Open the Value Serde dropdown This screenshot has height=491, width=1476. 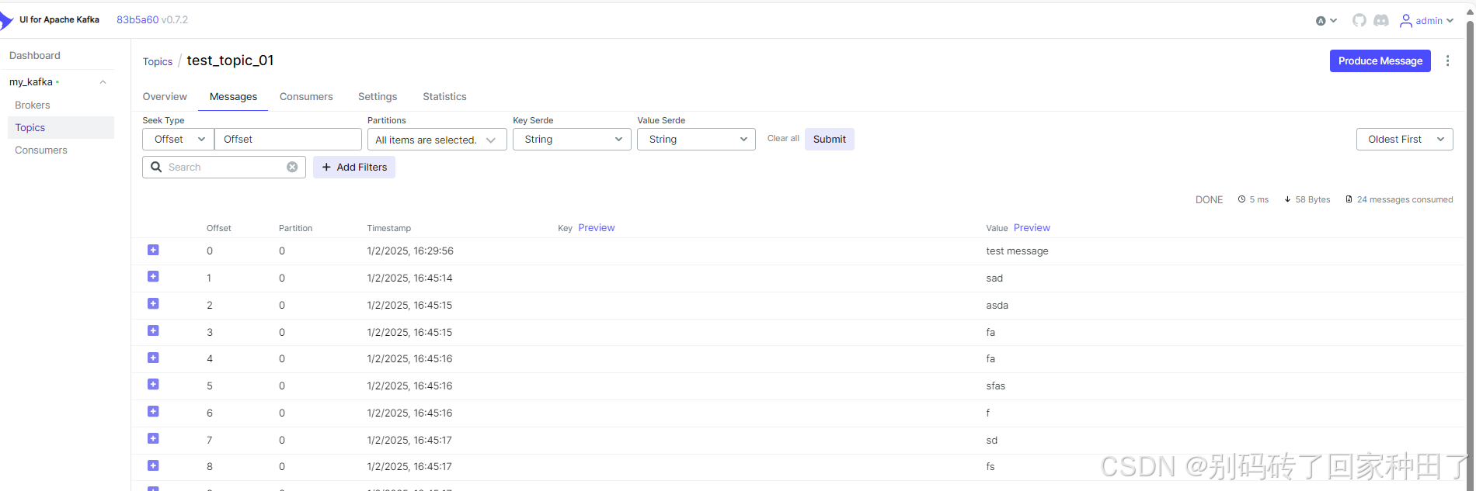point(696,140)
